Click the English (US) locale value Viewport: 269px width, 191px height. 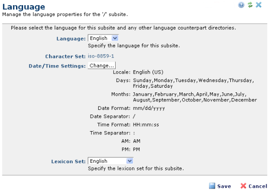[148, 72]
